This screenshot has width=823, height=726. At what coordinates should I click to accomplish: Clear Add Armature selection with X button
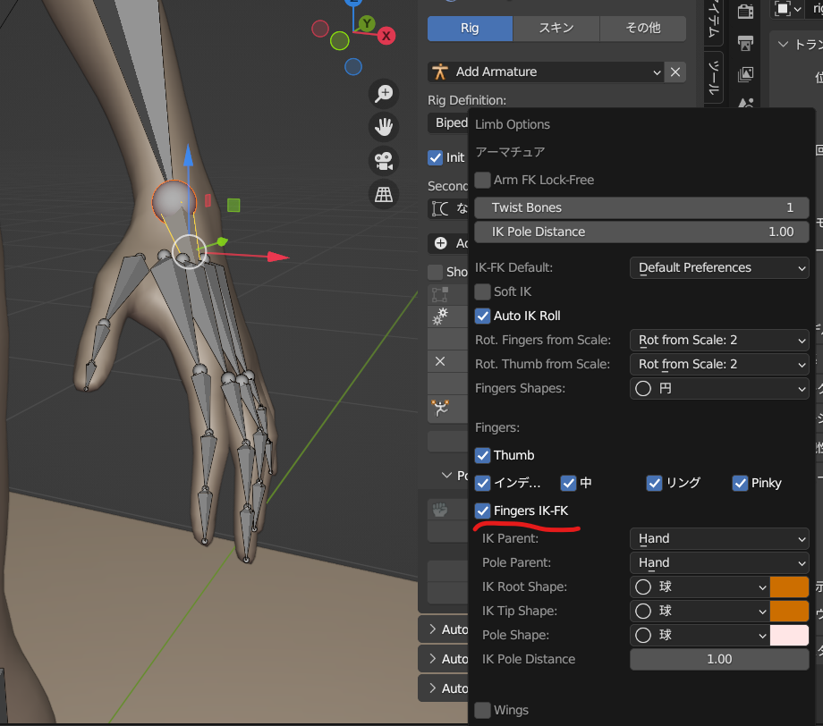[x=675, y=72]
